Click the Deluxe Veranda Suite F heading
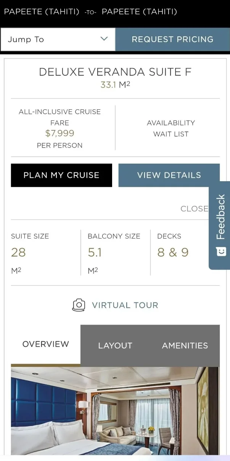The height and width of the screenshot is (461, 230). (x=115, y=72)
